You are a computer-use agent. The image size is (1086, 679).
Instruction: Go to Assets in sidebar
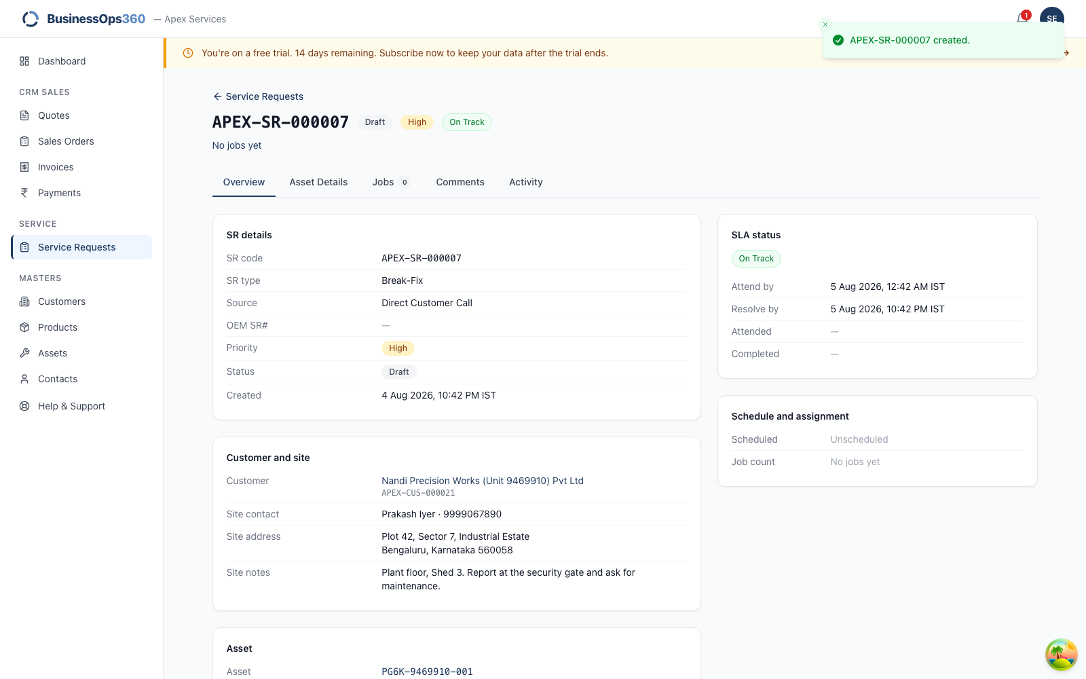(81, 353)
